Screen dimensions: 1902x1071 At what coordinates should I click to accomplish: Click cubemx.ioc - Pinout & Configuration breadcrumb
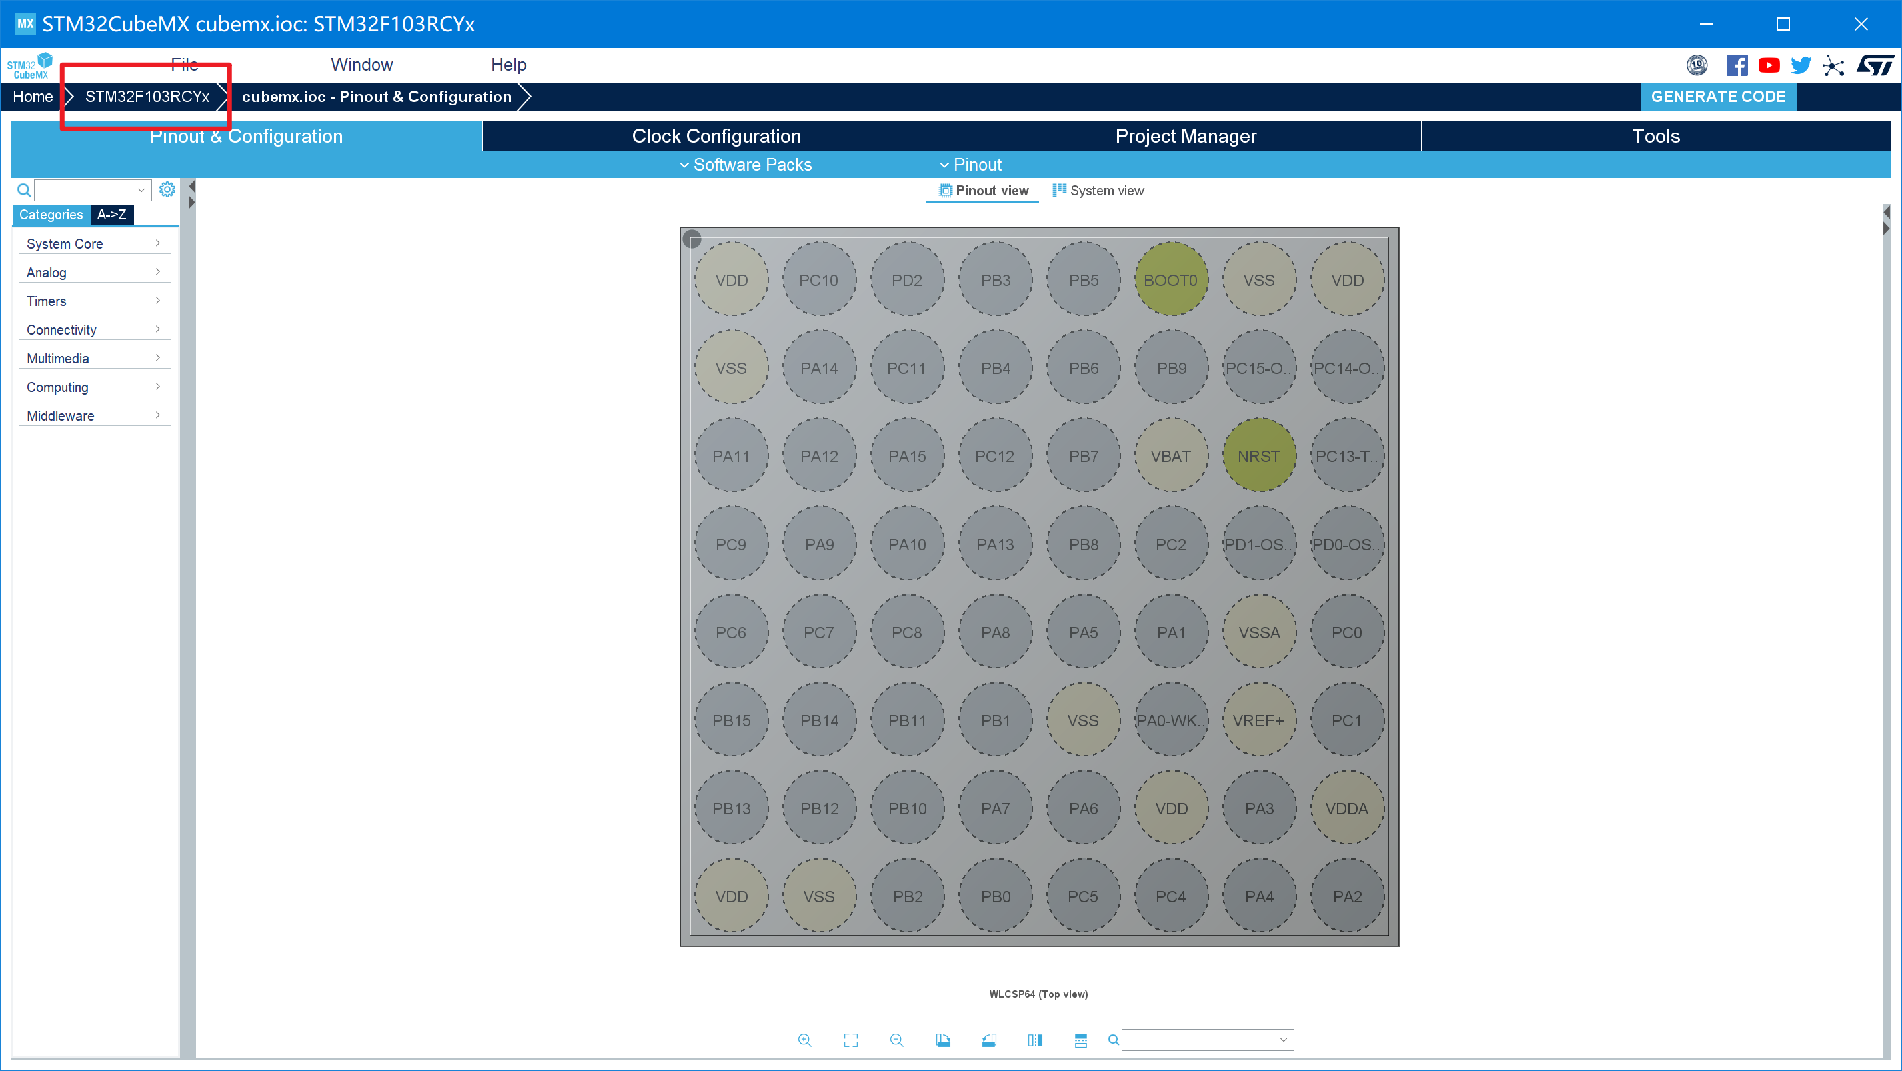coord(377,97)
